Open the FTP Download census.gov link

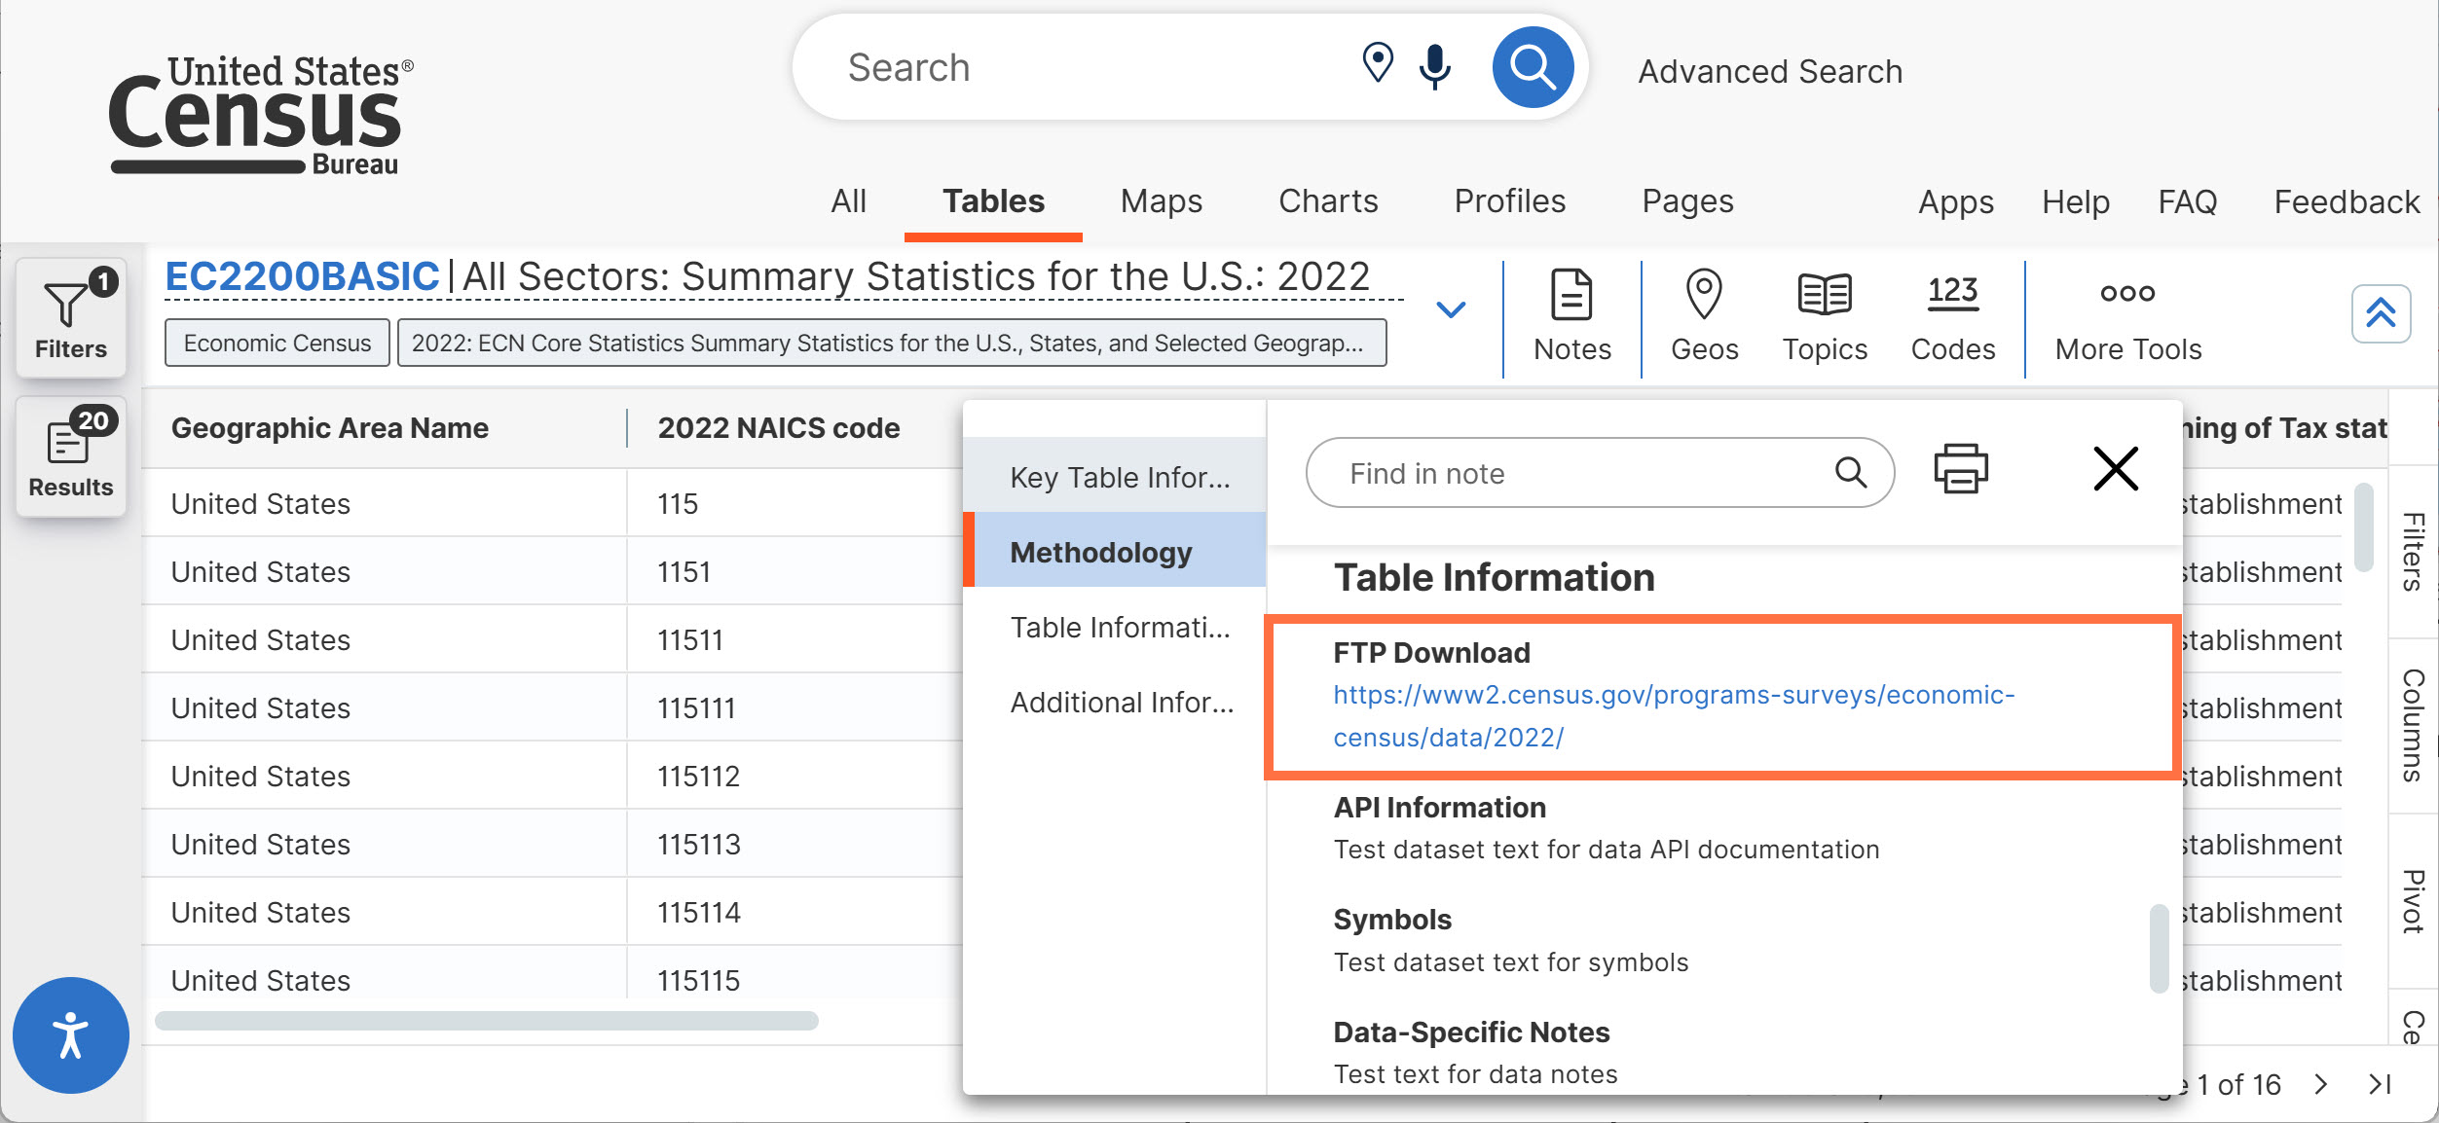coord(1673,716)
